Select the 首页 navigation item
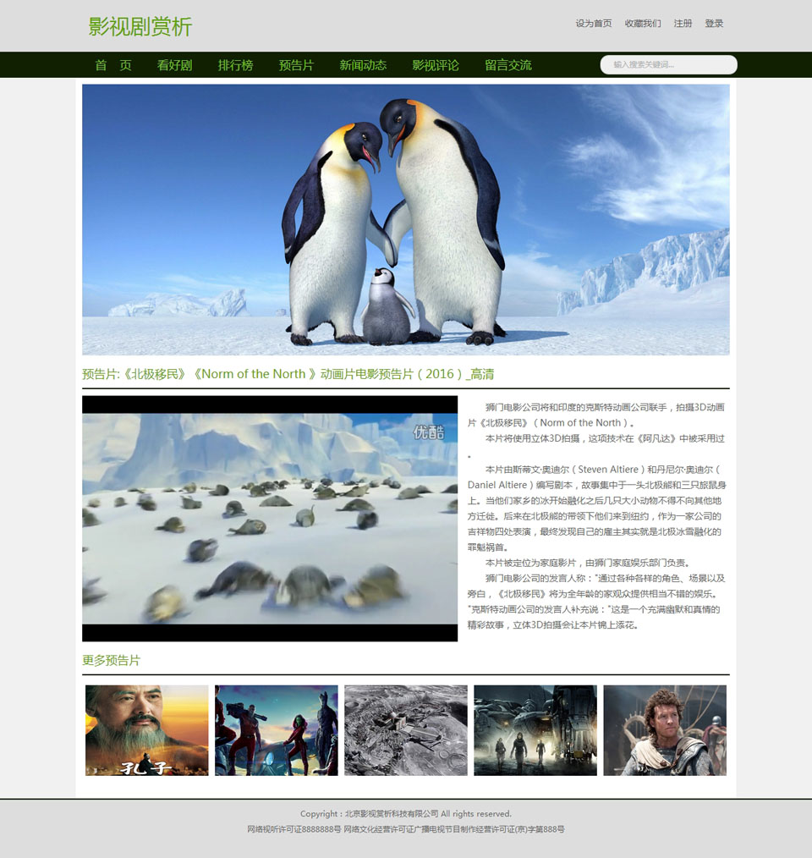Image resolution: width=812 pixels, height=858 pixels. click(113, 65)
